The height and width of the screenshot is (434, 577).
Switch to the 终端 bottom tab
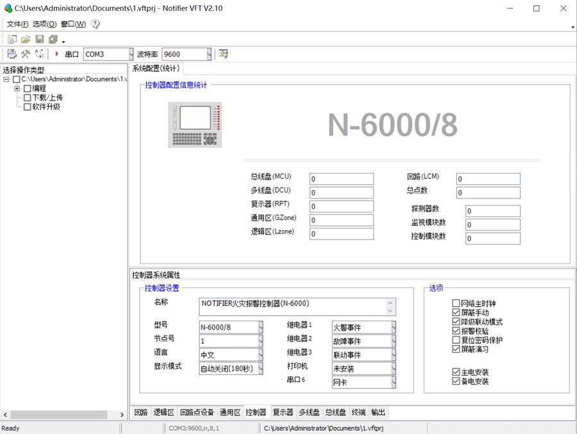pos(359,412)
